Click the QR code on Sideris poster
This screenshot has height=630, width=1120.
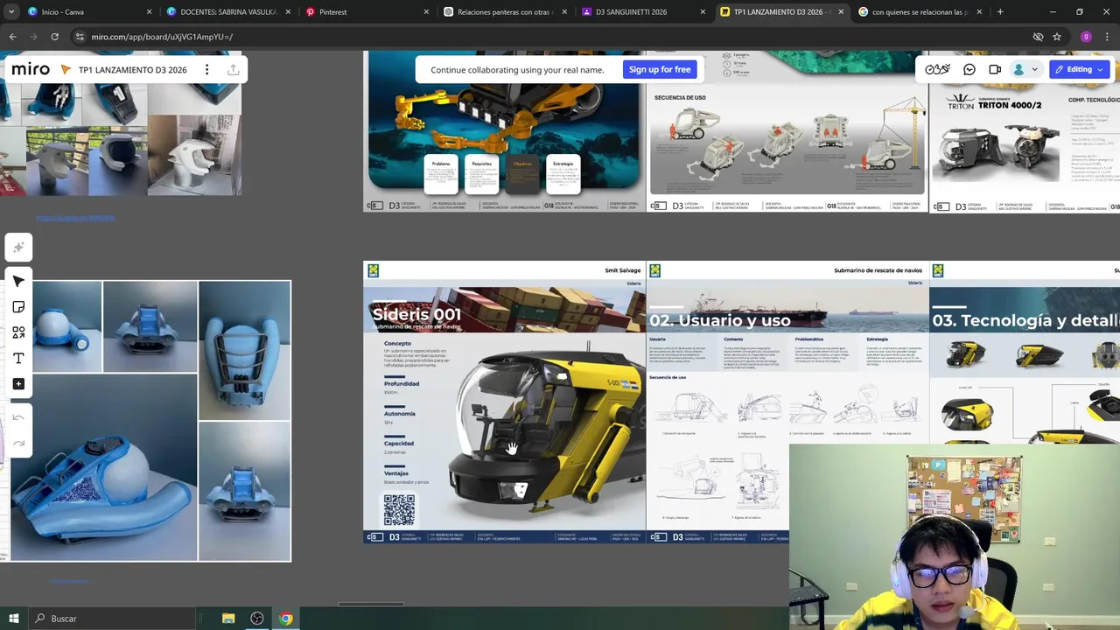click(x=399, y=510)
